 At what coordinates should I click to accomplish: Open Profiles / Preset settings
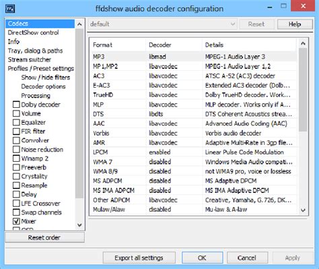point(41,69)
